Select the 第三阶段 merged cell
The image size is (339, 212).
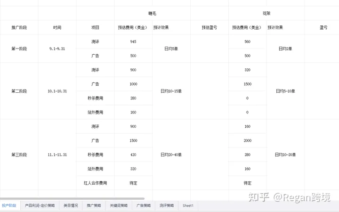[19, 155]
